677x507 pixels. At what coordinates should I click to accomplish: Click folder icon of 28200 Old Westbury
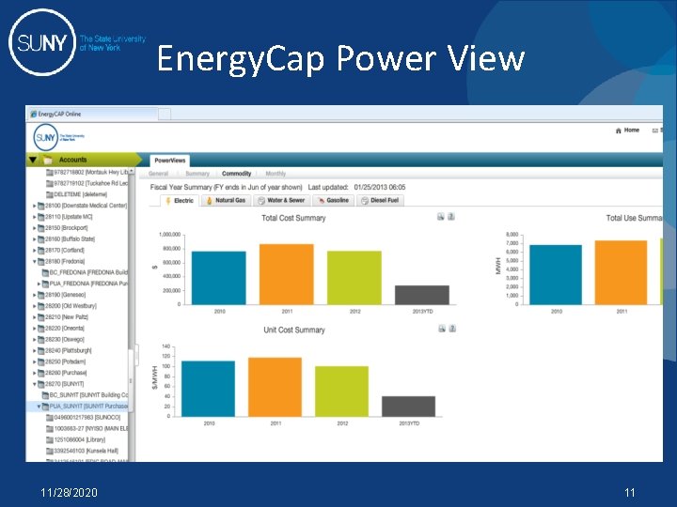[41, 306]
